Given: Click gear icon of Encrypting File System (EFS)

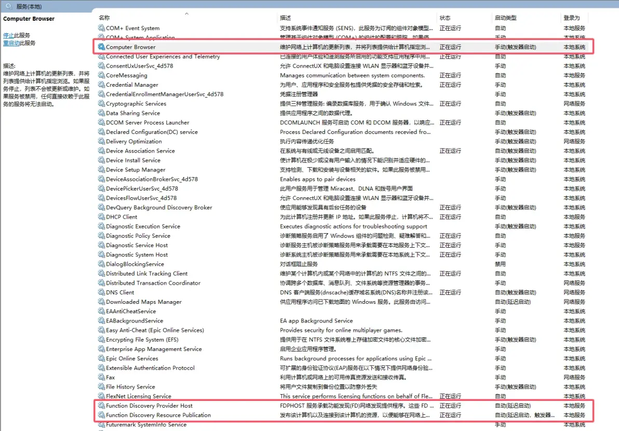Looking at the screenshot, I should [101, 340].
